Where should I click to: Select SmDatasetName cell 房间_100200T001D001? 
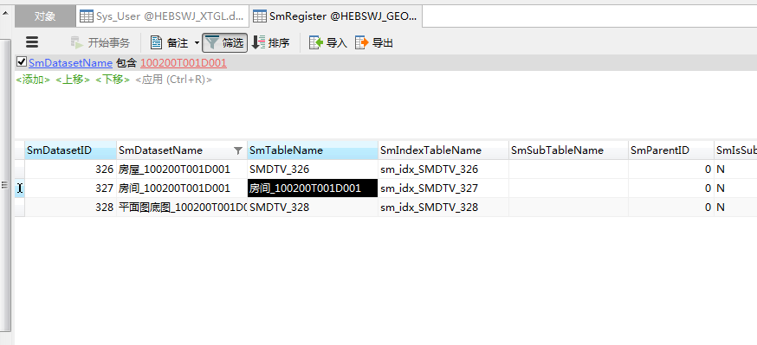[182, 188]
